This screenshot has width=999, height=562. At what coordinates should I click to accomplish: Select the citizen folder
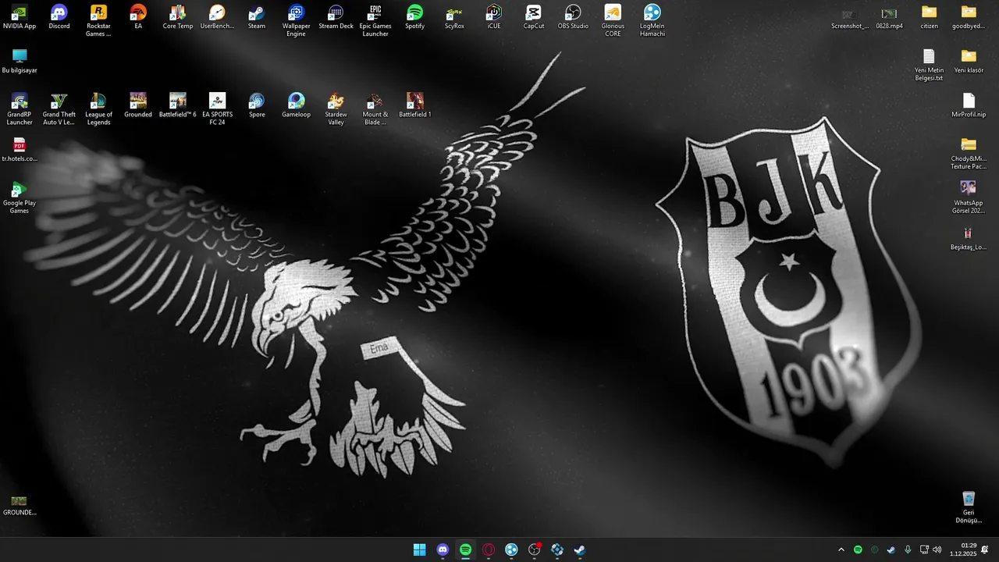[929, 17]
